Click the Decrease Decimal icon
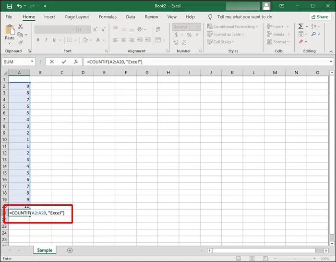Image resolution: width=336 pixels, height=262 pixels. [184, 42]
